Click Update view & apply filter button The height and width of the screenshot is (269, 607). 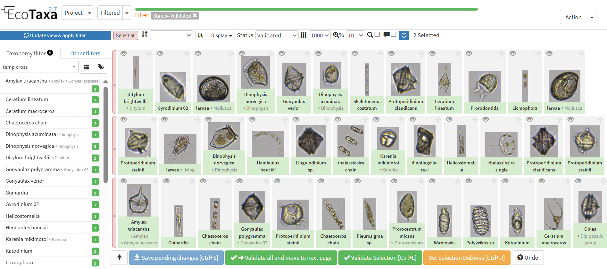55,35
